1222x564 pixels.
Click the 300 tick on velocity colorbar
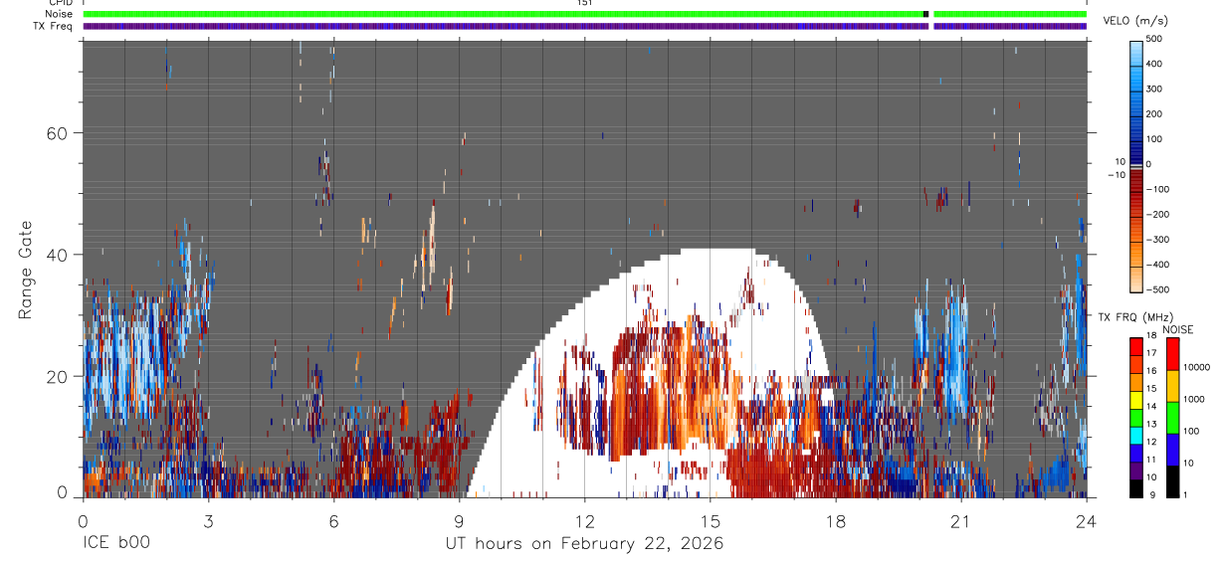pyautogui.click(x=1154, y=89)
